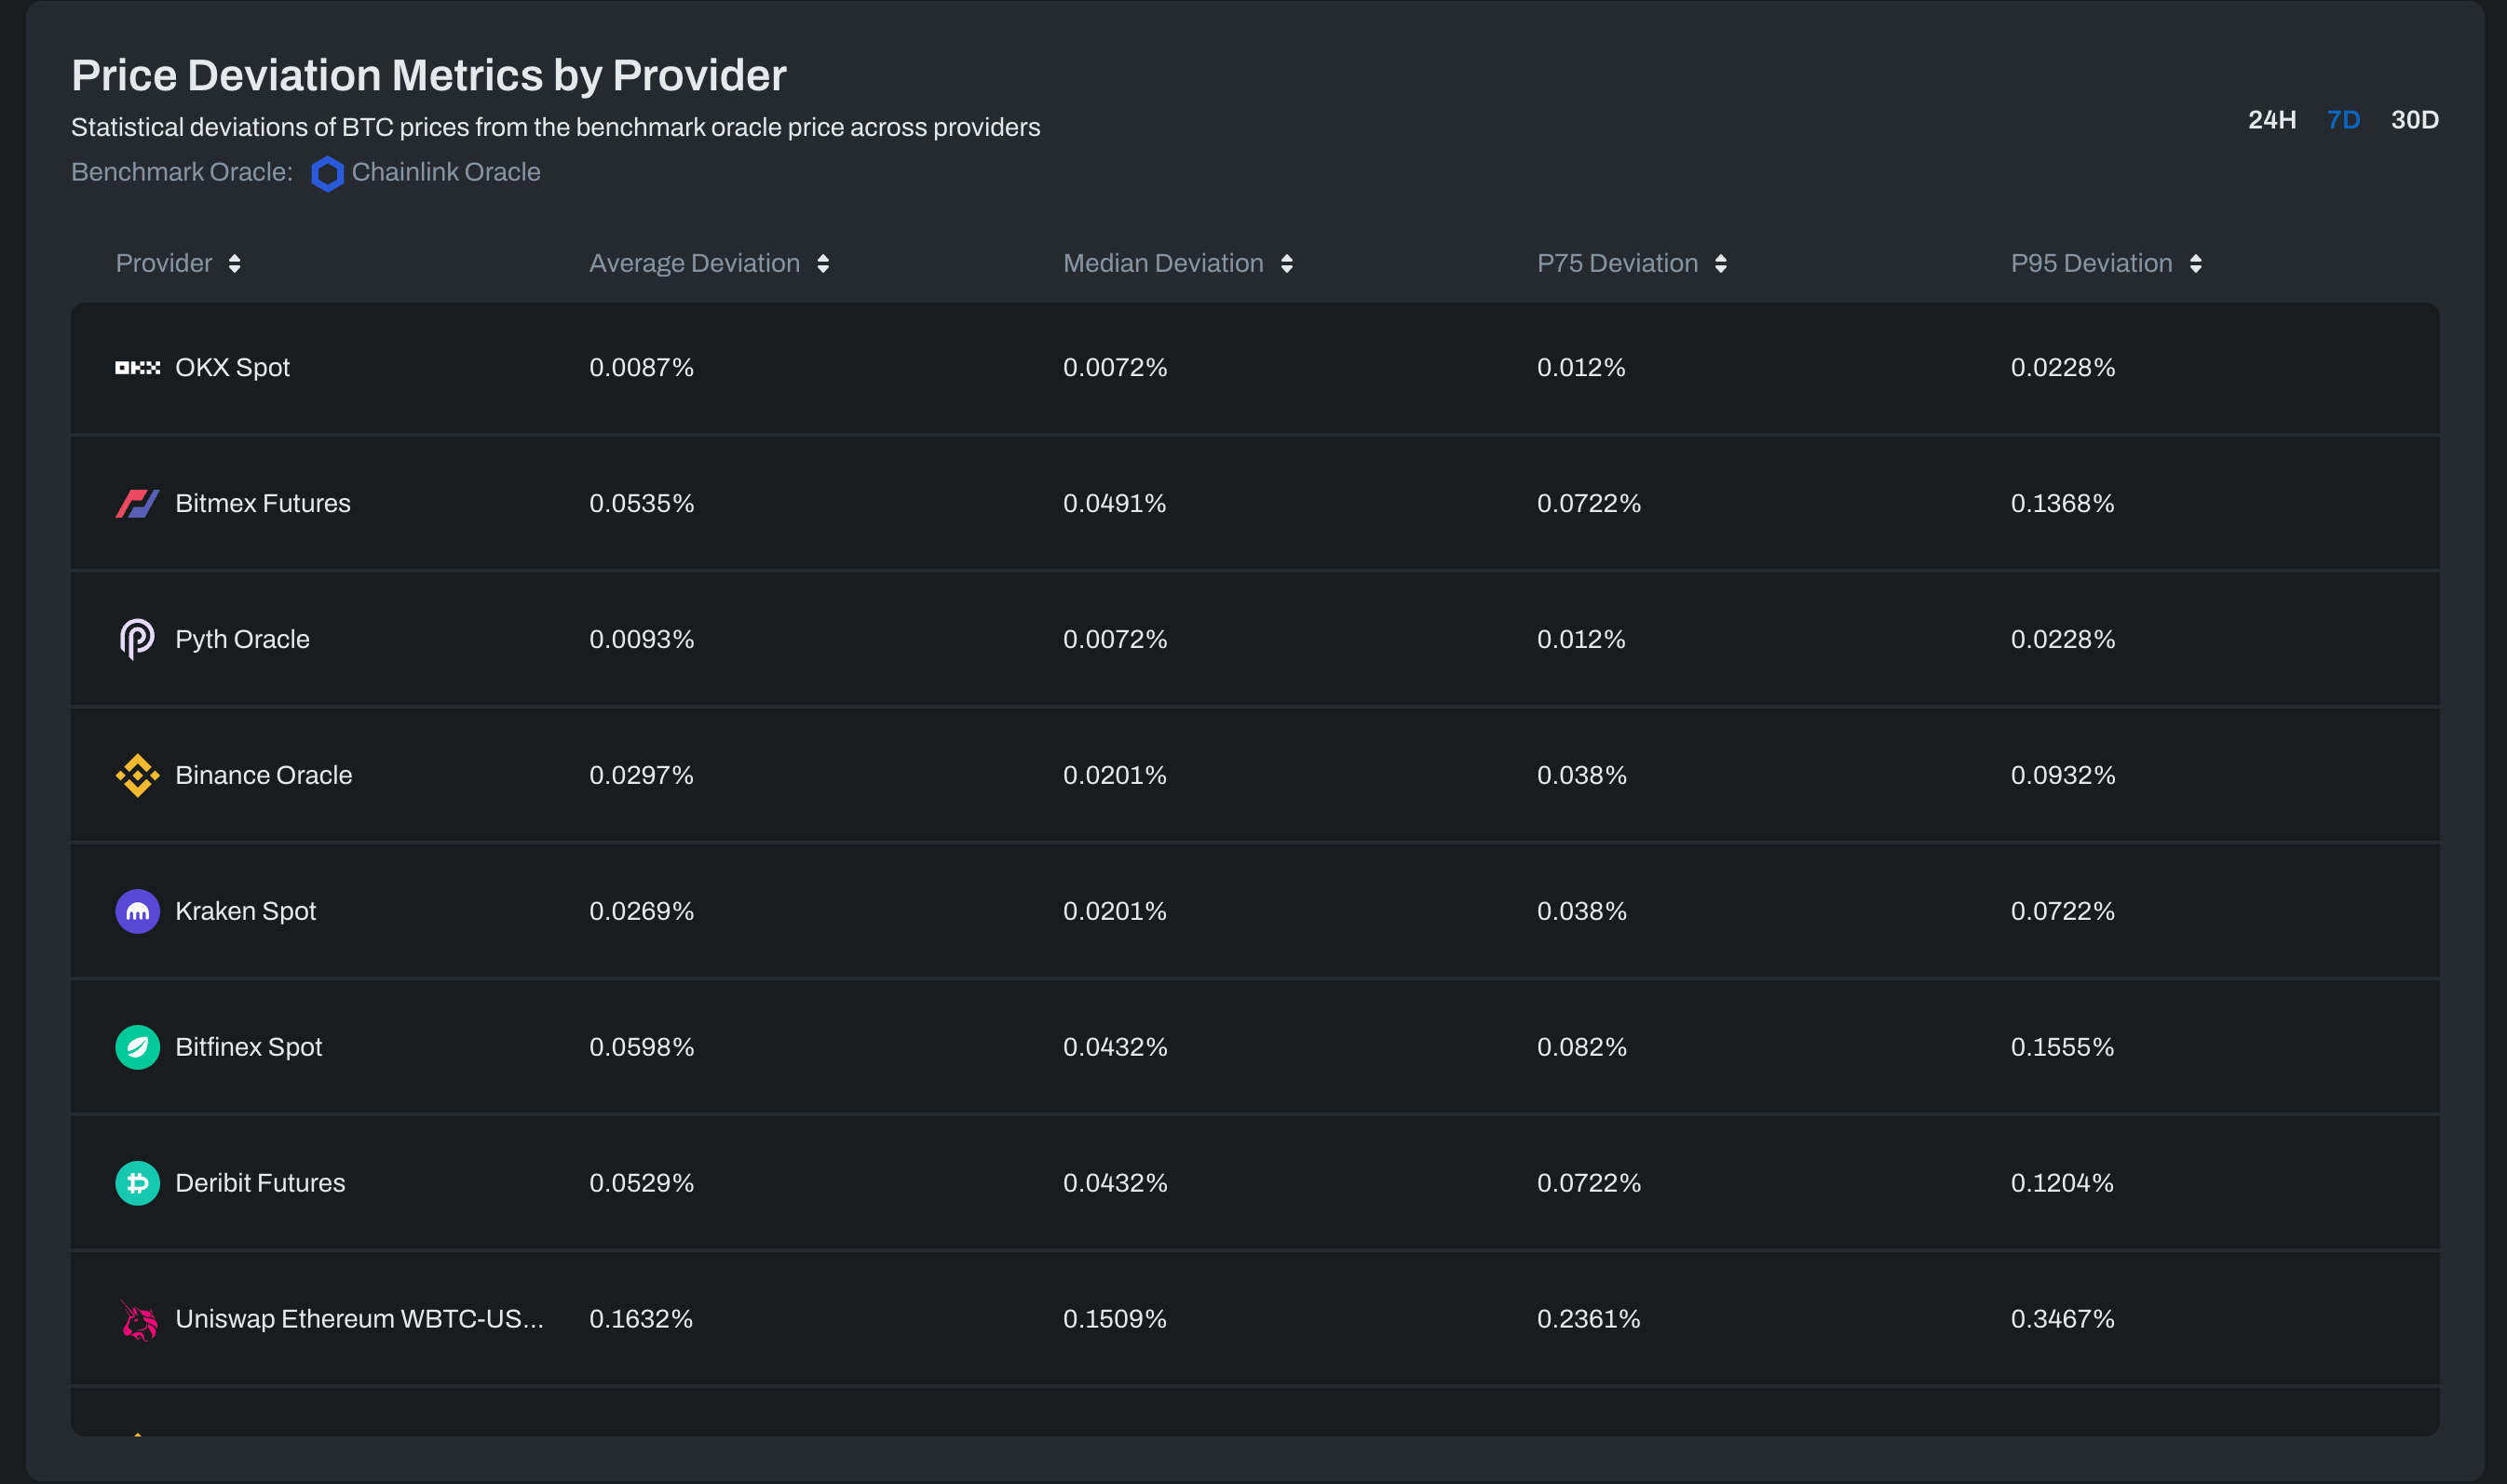Viewport: 2507px width, 1484px height.
Task: Click the Chainlink hexagon benchmark icon
Action: pyautogui.click(x=327, y=173)
